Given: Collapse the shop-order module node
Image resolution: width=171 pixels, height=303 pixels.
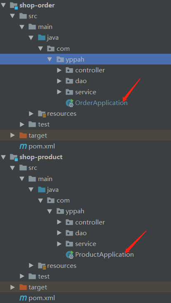Looking at the screenshot, I should click(x=3, y=5).
